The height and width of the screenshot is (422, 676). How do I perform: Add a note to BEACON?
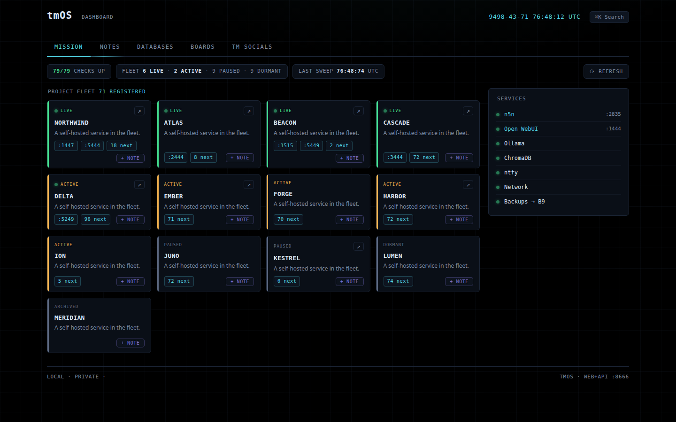coord(350,158)
